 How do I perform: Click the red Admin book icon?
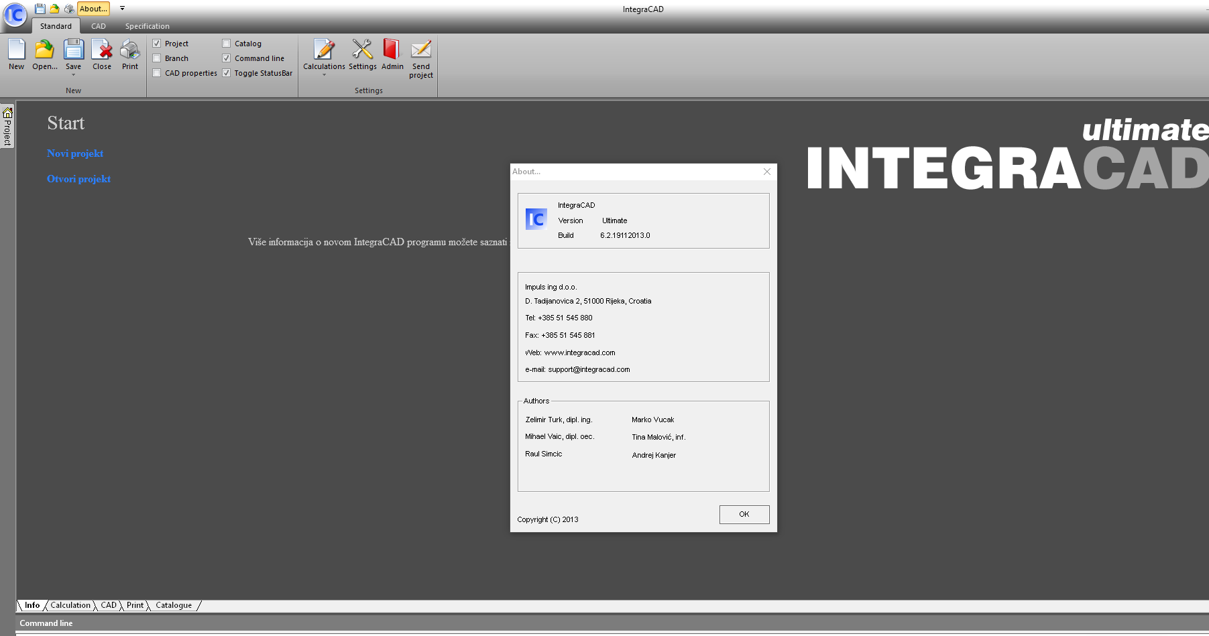tap(392, 50)
